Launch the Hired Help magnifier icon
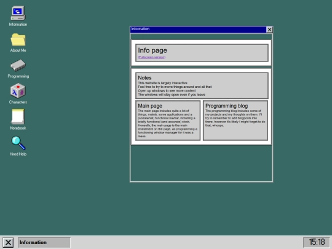Image resolution: width=332 pixels, height=249 pixels. click(18, 143)
